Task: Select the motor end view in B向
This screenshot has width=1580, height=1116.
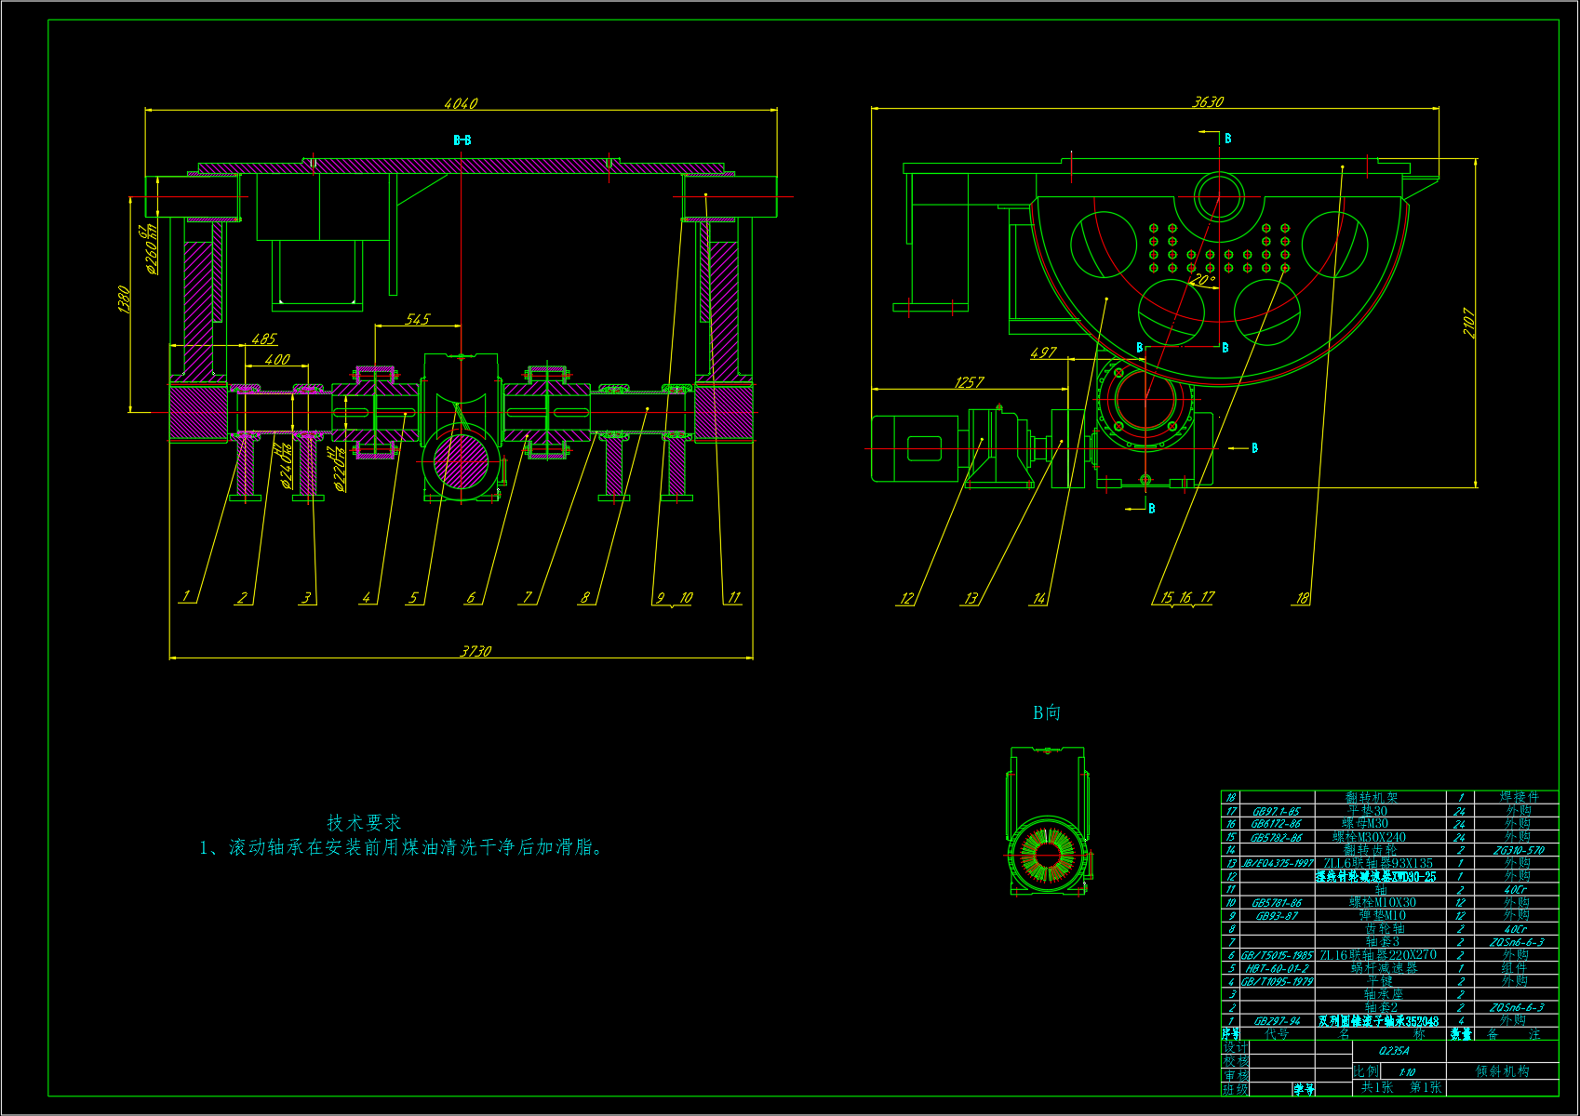Action: point(1049,820)
